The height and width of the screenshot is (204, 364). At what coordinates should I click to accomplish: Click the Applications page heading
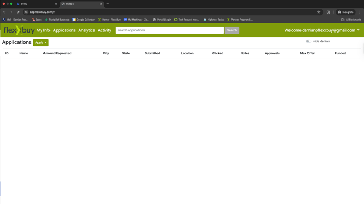pyautogui.click(x=17, y=42)
